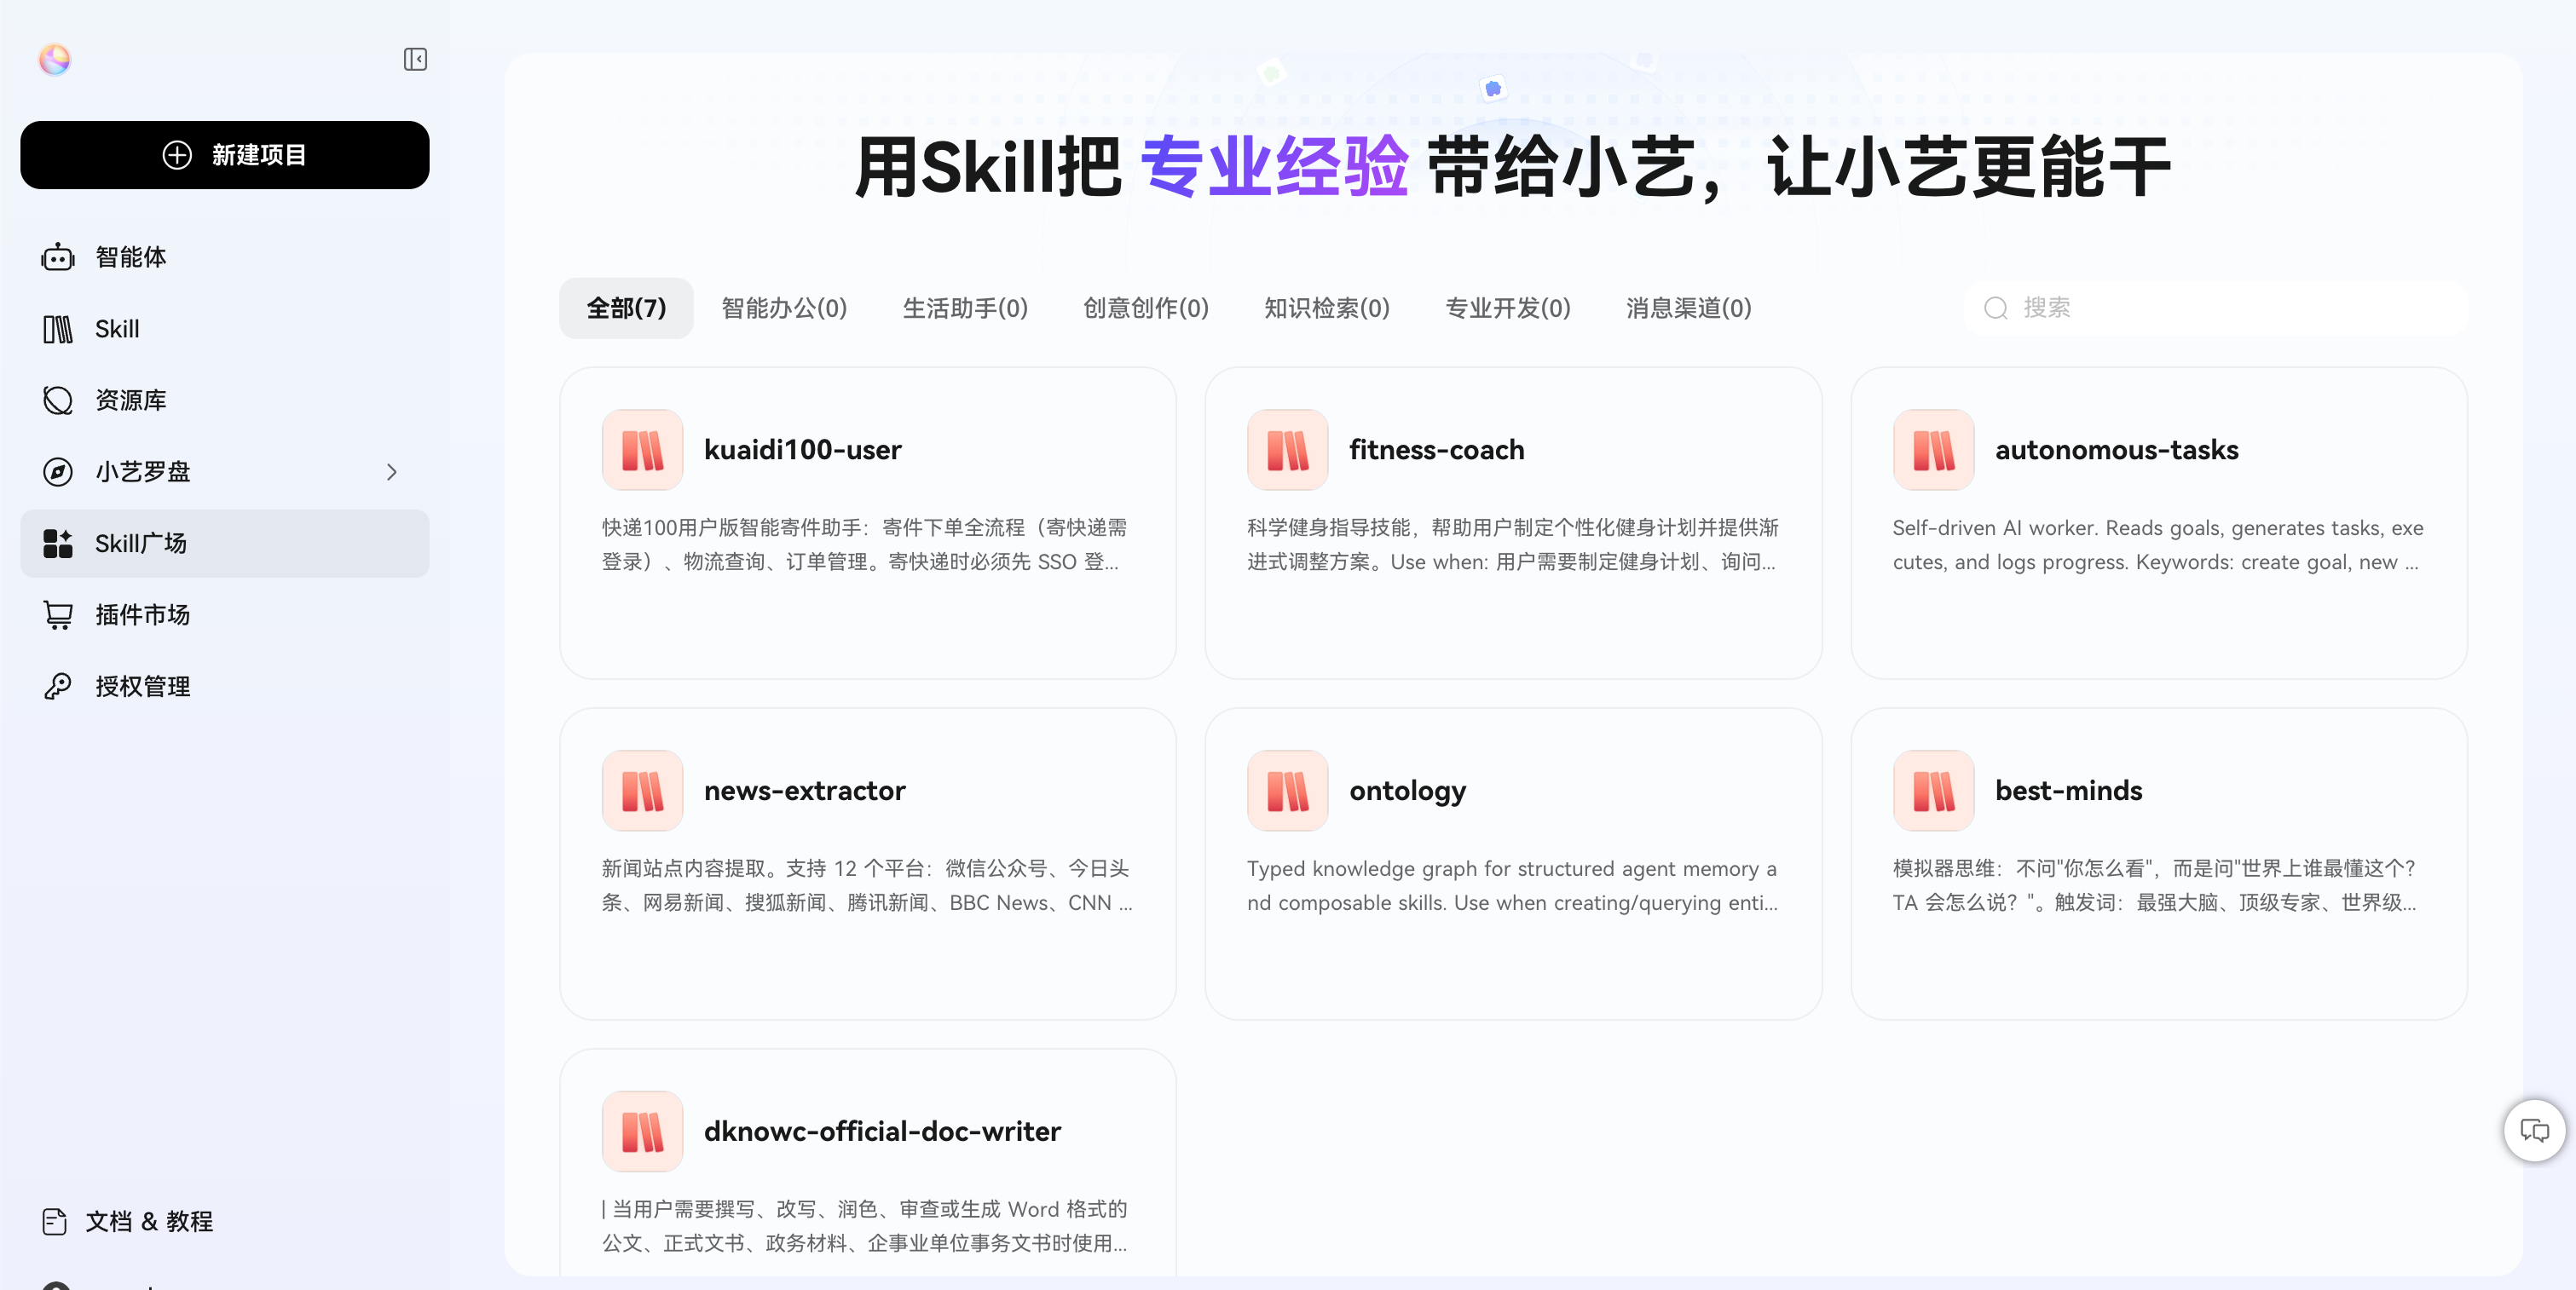
Task: Click the document icon beside 文档 & 教程
Action: coord(55,1221)
